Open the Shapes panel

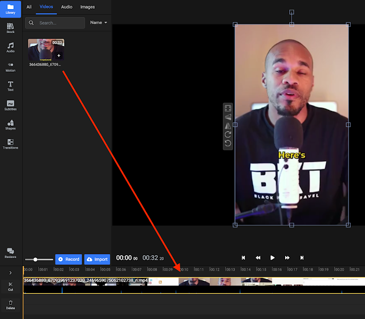[x=10, y=125]
